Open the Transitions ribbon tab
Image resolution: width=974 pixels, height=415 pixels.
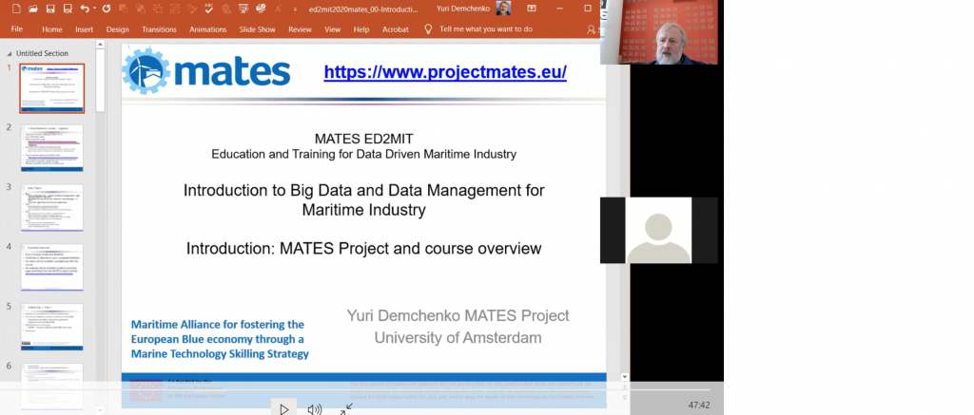[x=159, y=29]
